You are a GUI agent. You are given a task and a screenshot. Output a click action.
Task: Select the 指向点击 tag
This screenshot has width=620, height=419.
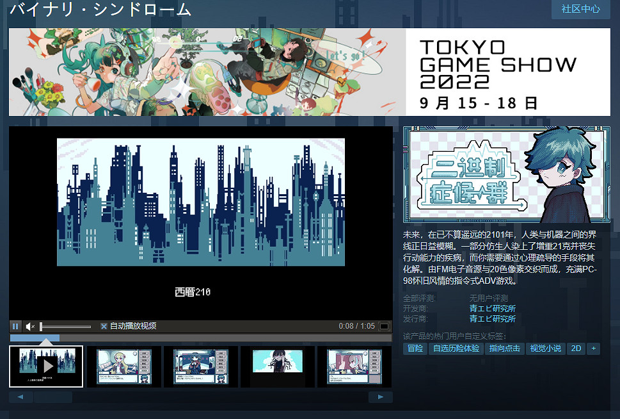click(504, 349)
